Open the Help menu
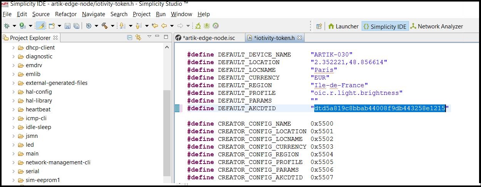The image size is (481, 187). pos(204,14)
